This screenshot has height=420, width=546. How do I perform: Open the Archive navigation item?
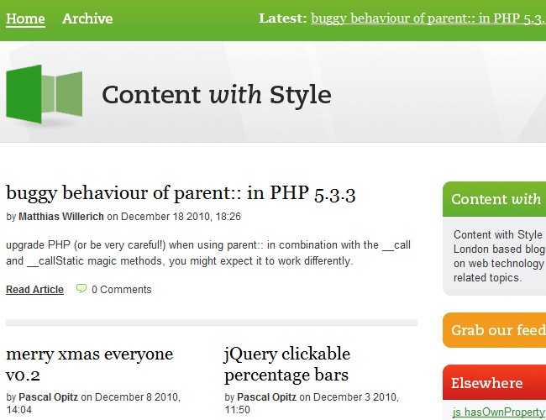point(87,18)
